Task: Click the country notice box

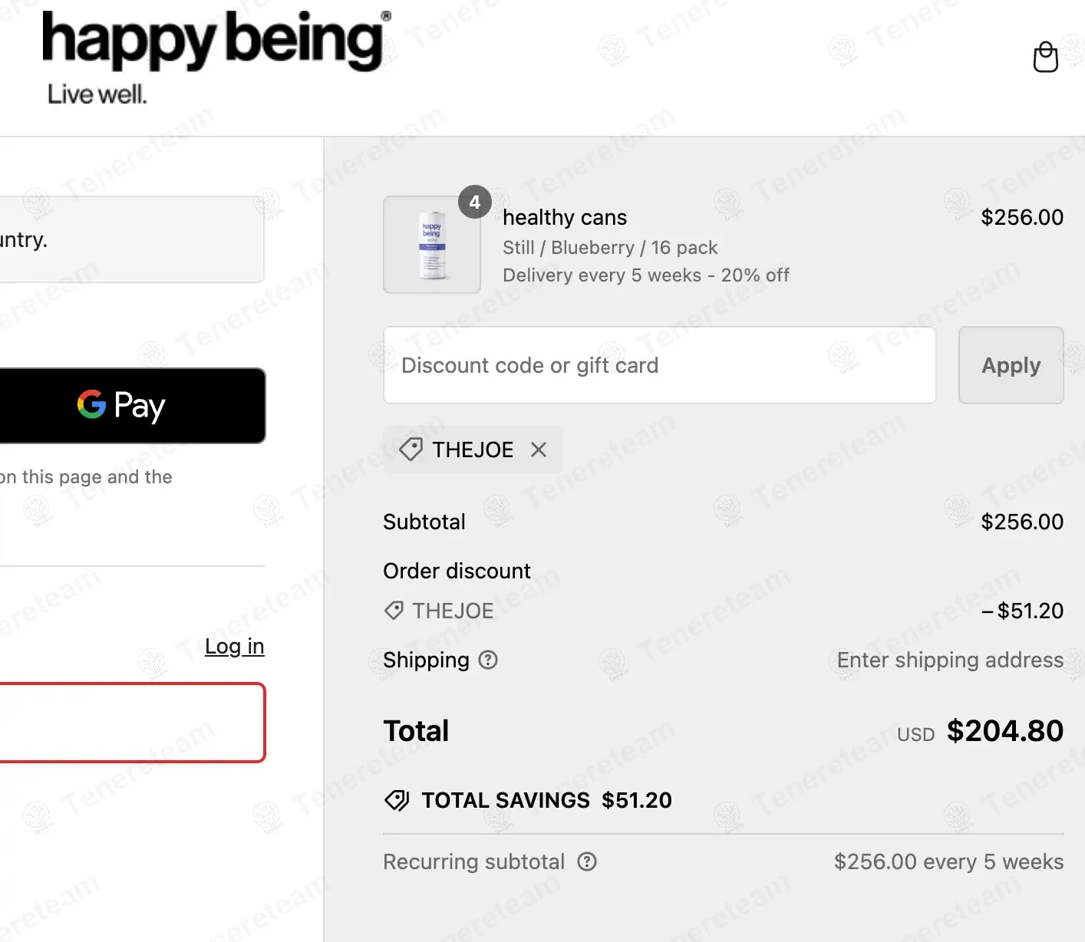Action: coord(132,239)
